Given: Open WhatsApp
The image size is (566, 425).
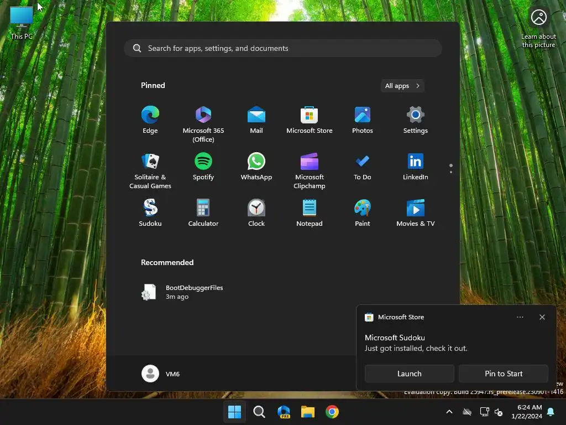Looking at the screenshot, I should tap(256, 167).
